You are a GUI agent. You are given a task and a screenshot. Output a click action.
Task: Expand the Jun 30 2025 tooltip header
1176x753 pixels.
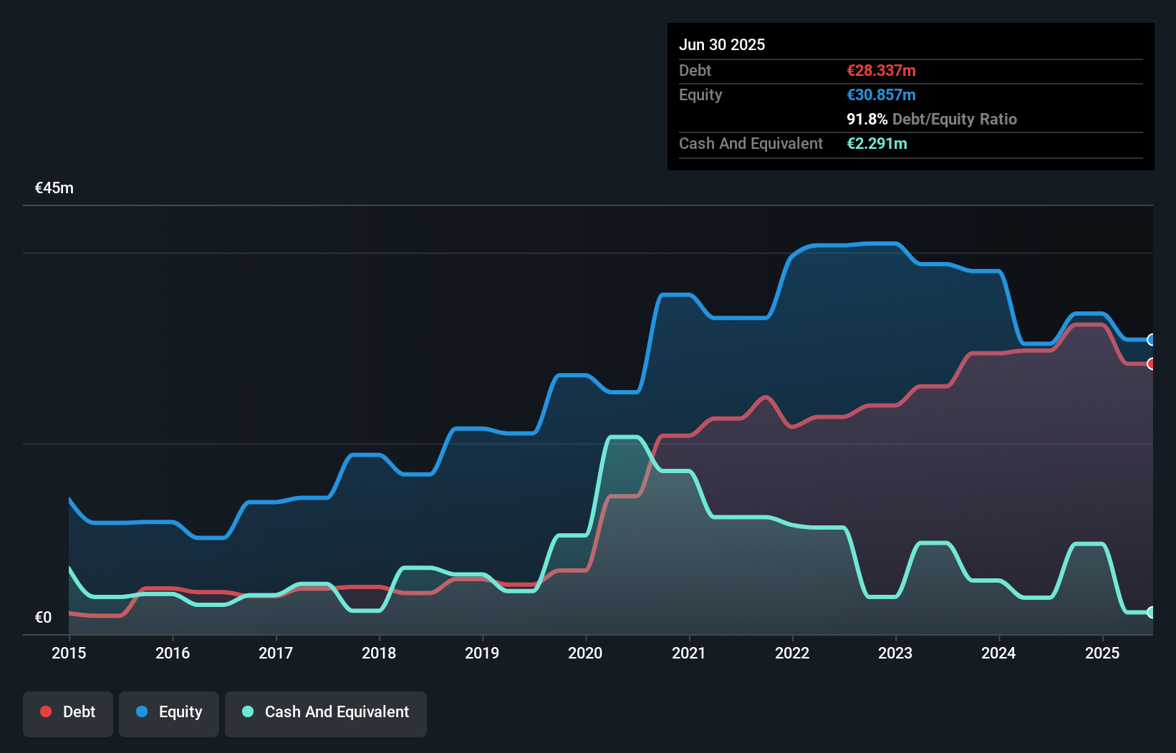click(x=722, y=44)
